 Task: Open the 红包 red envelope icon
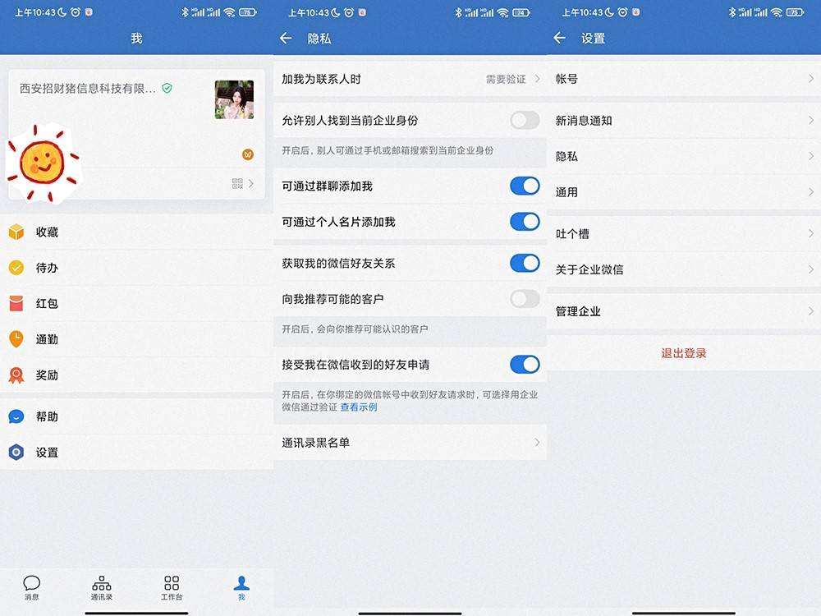(16, 304)
